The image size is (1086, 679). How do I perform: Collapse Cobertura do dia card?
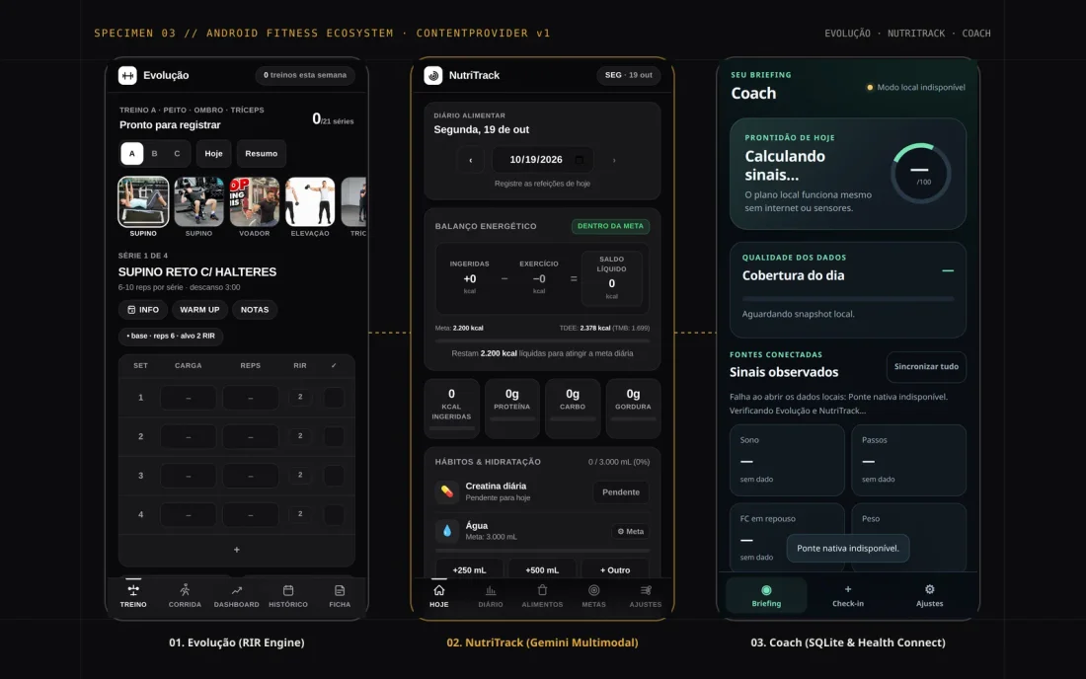pos(948,270)
